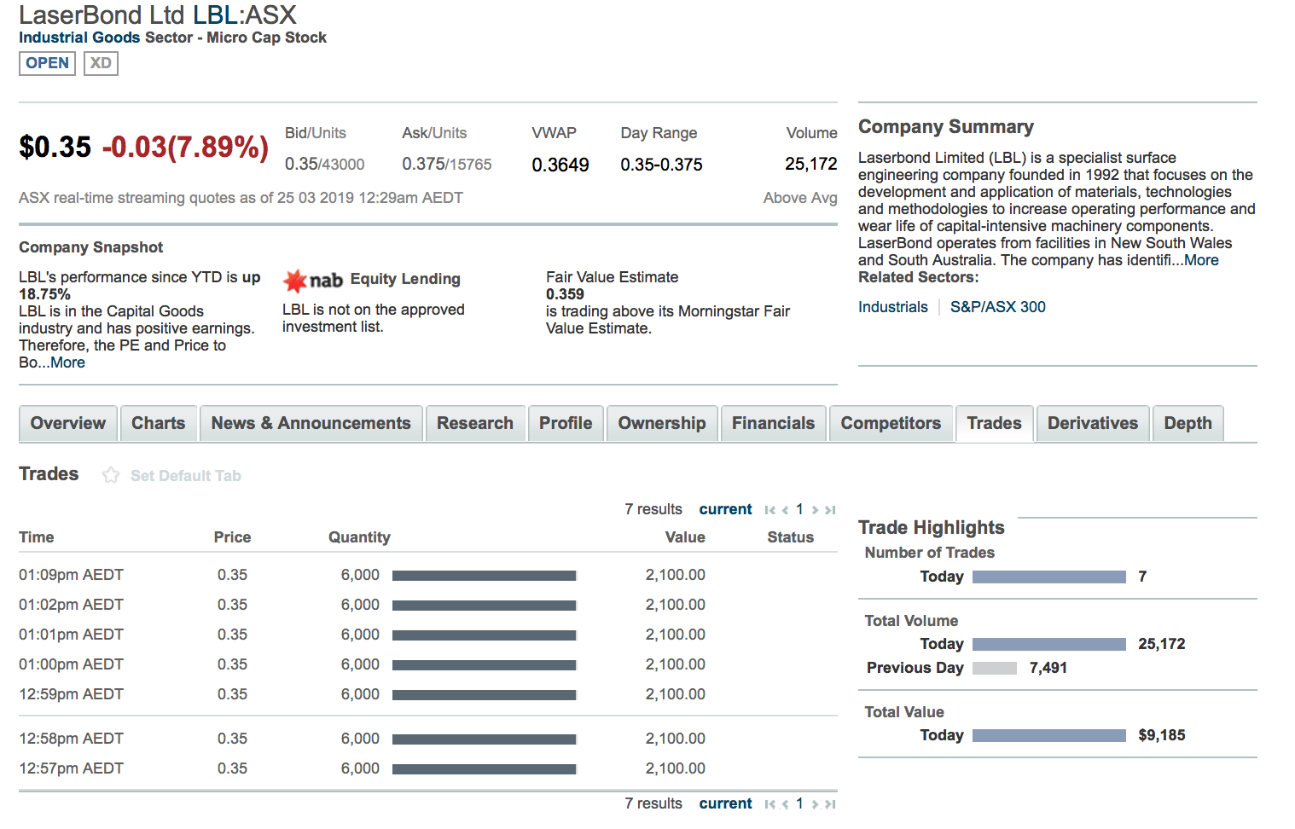Viewport: 1295px width, 829px height.
Task: Switch to the Ownership tab
Action: click(x=662, y=424)
